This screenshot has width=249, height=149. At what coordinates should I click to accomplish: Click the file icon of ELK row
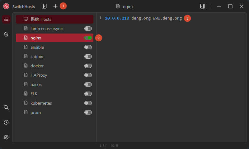[x=26, y=93]
